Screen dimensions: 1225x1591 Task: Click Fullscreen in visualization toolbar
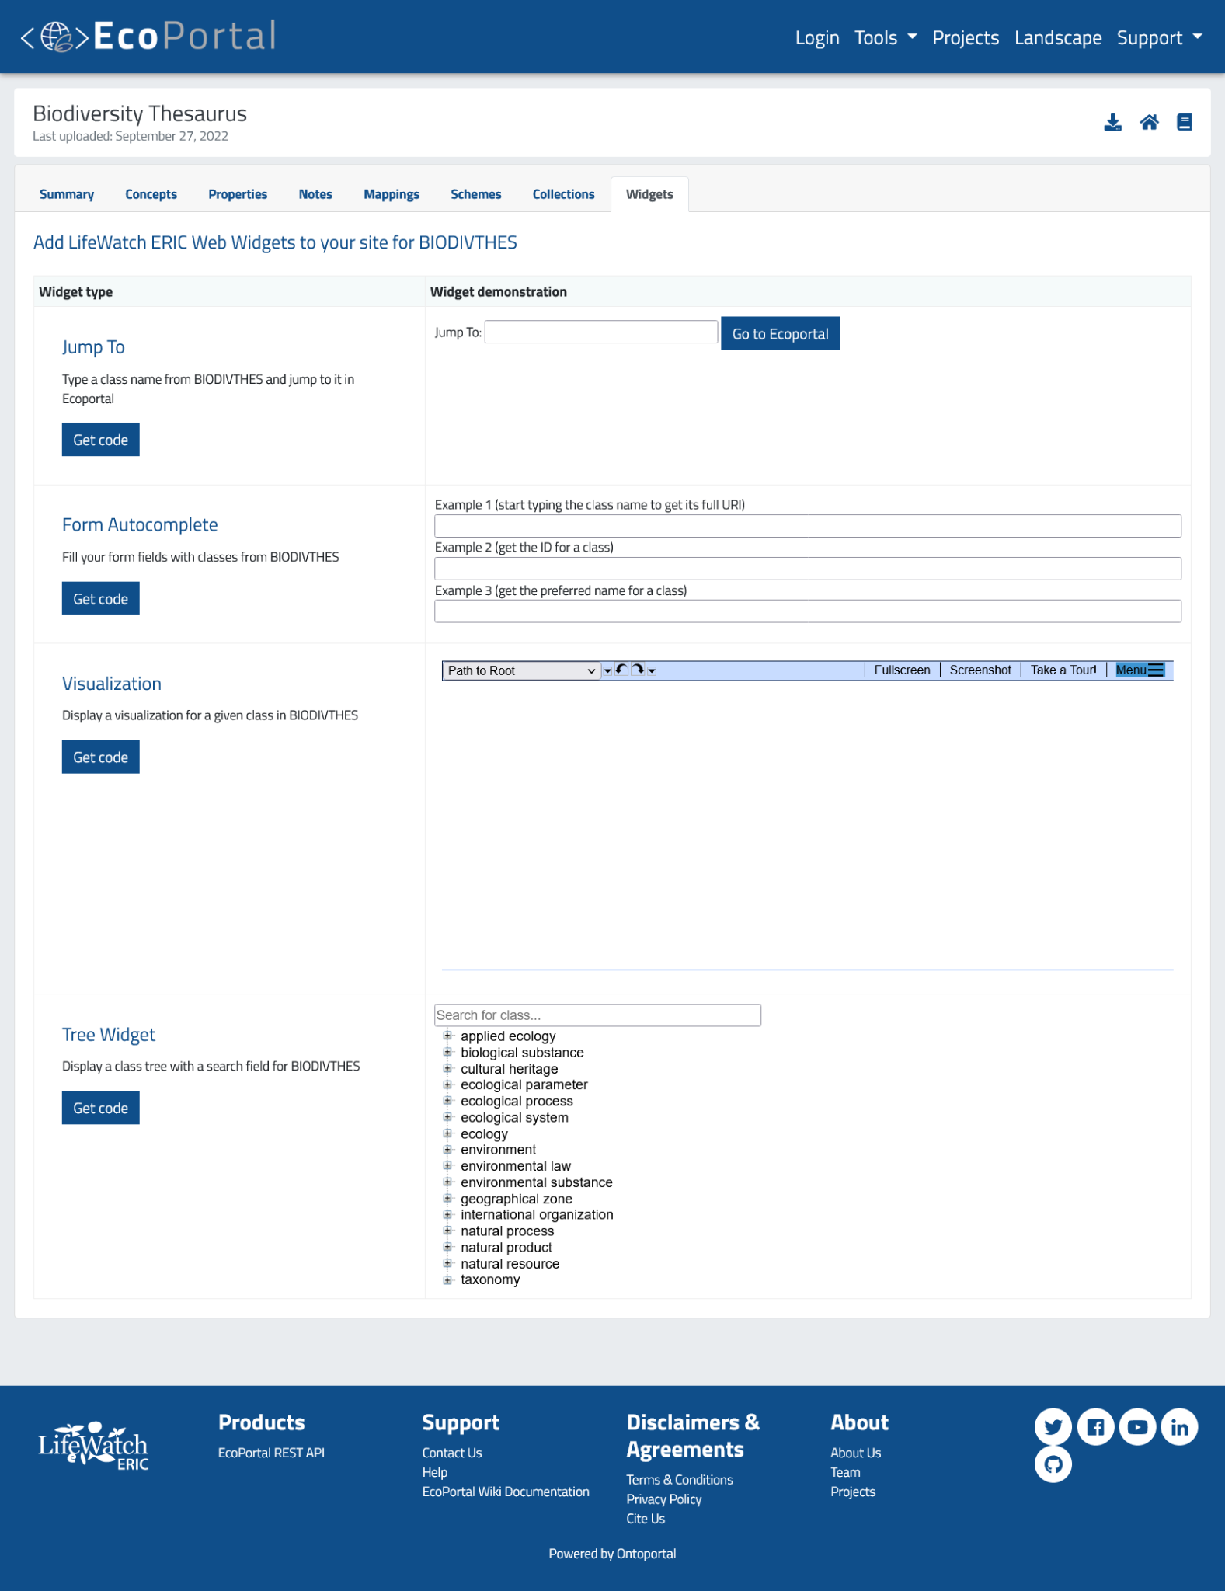click(902, 670)
